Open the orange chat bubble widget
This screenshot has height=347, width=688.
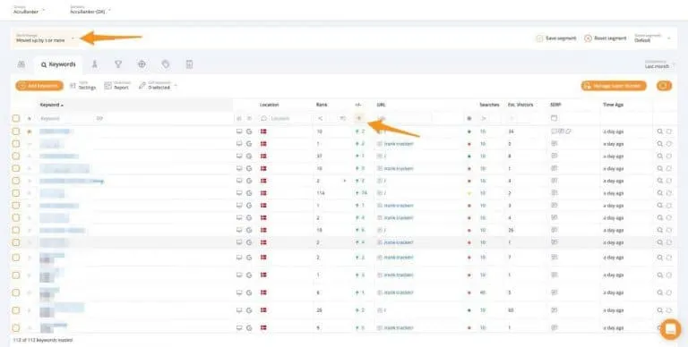pyautogui.click(x=670, y=329)
